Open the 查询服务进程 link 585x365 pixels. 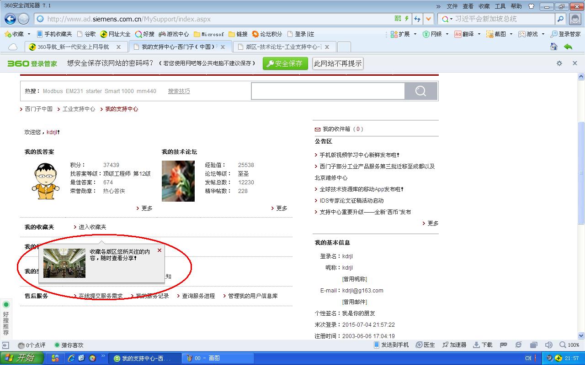198,296
